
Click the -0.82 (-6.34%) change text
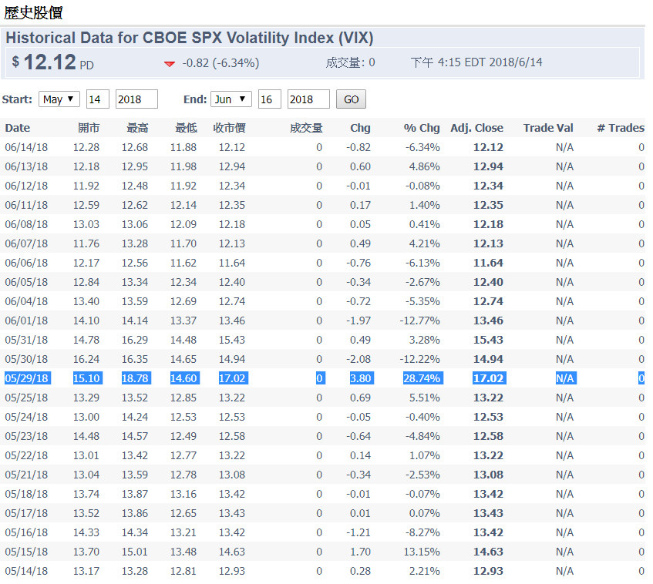[x=220, y=63]
